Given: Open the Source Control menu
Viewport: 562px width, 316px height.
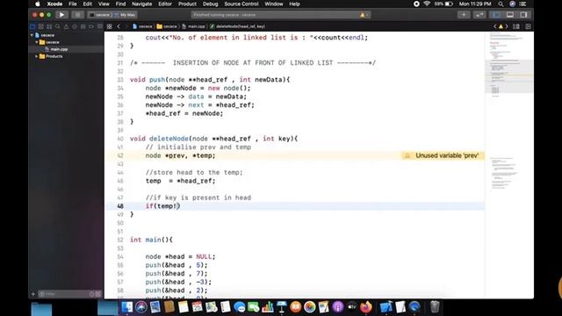Looking at the screenshot, I should 241,4.
